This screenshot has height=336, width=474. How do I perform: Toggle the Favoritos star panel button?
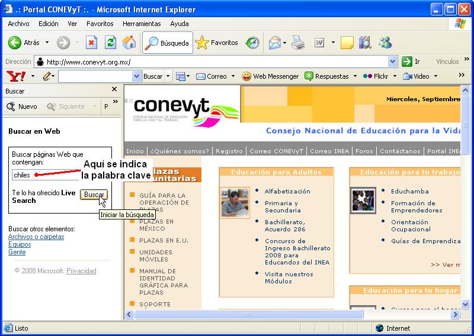coord(217,43)
